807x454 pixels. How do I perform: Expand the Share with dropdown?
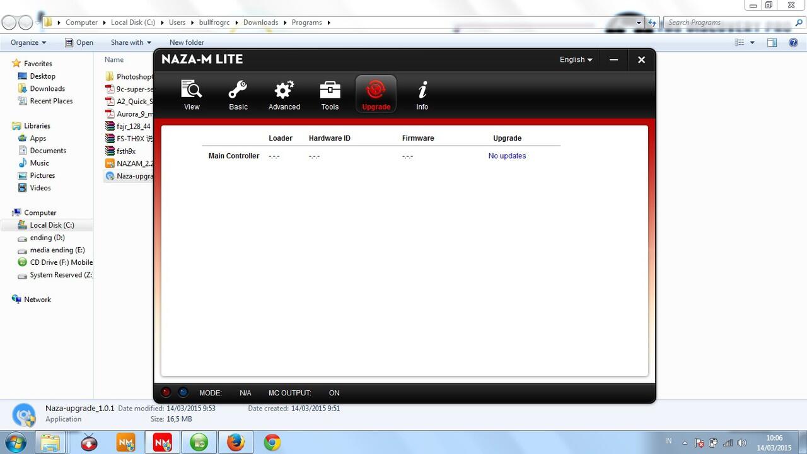[x=131, y=42]
